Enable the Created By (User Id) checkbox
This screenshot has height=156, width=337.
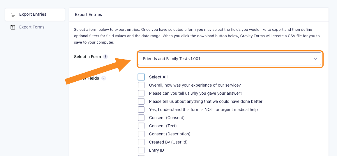pos(141,142)
